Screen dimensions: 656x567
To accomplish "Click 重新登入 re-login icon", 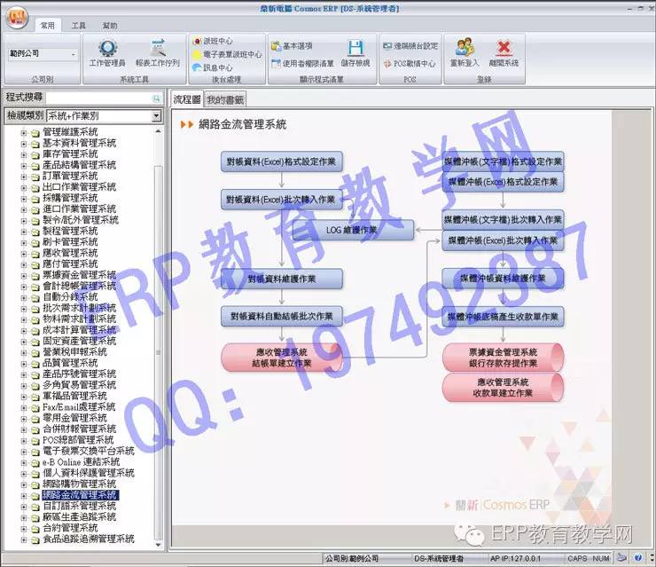I will 465,51.
